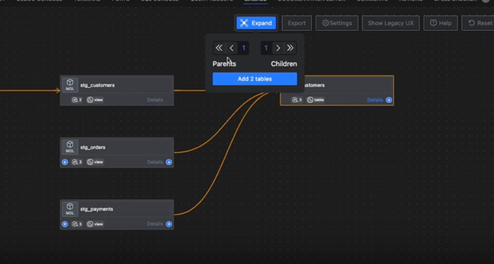This screenshot has width=494, height=264.
Task: Export the lineage graph
Action: click(297, 23)
